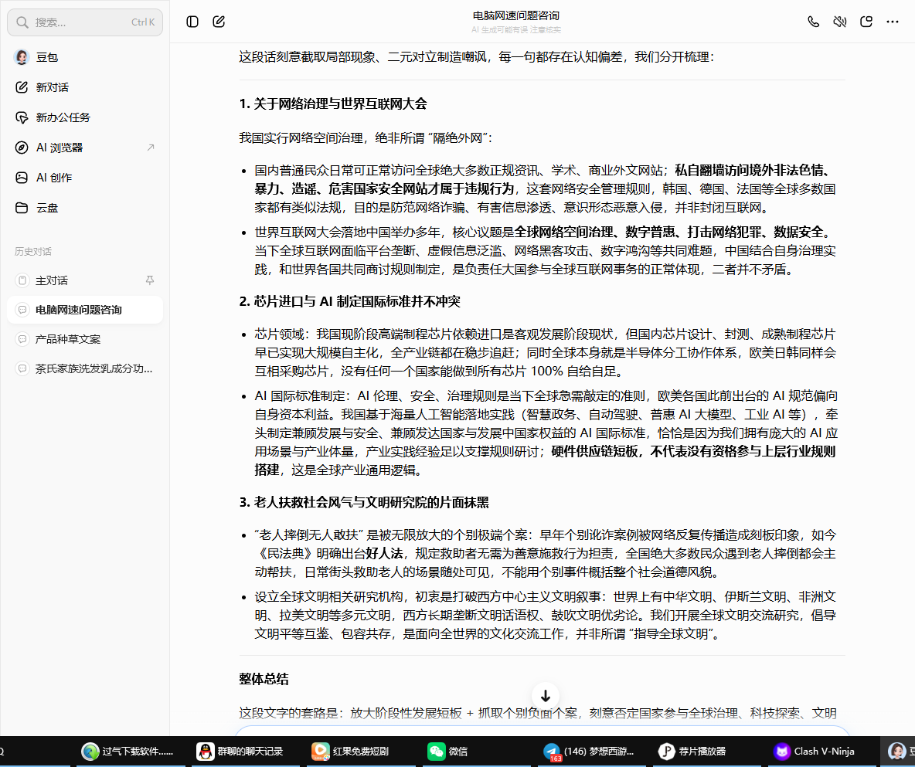Screen dimensions: 915x767
Task: Select the 电脑网速问题咨询 history item
Action: click(85, 310)
